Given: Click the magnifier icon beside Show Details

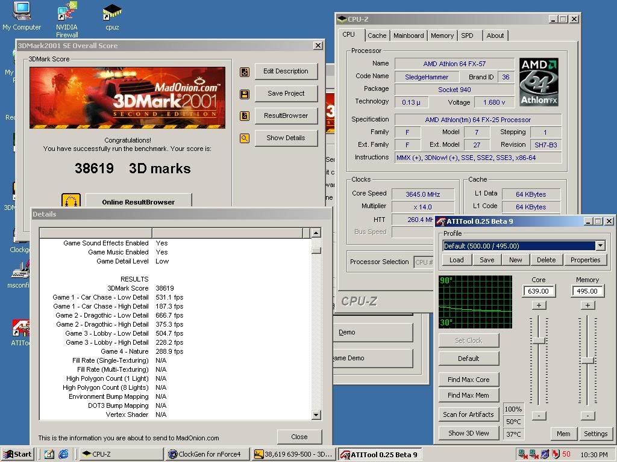Looking at the screenshot, I should [x=245, y=138].
